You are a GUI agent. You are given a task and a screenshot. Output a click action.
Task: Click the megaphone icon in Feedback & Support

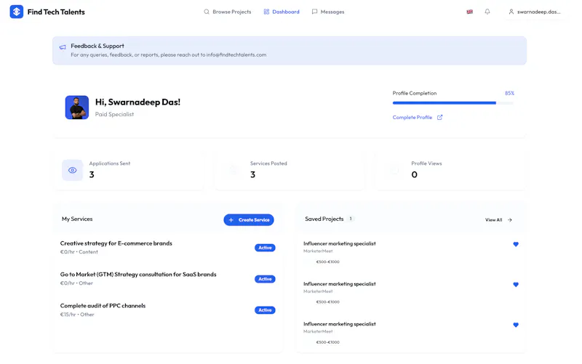(x=63, y=47)
